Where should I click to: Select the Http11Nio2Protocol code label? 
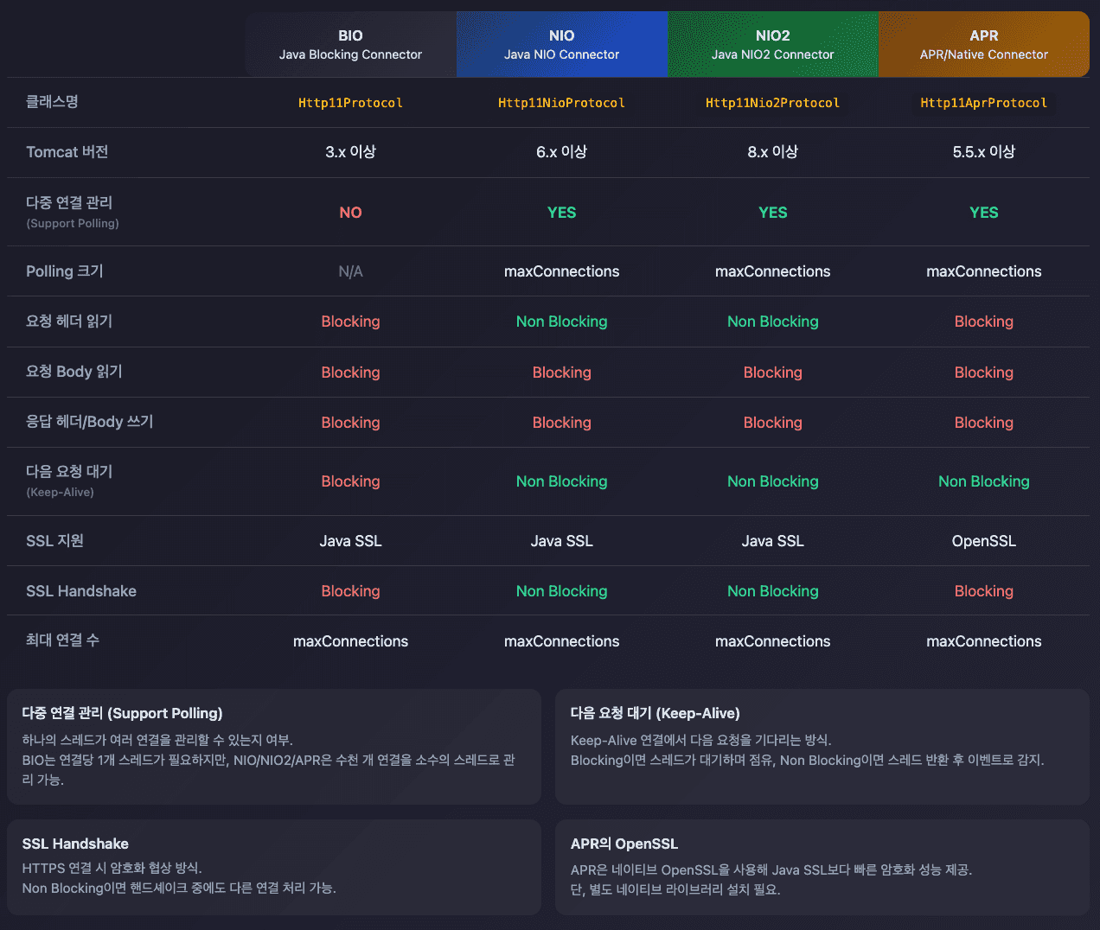click(772, 103)
